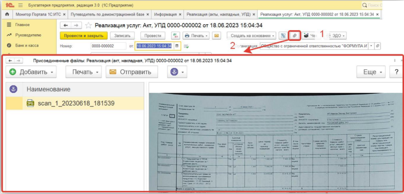The height and width of the screenshot is (194, 404).
Task: Close the Монитор Портала 1С:ИТС tab
Action: point(64,15)
